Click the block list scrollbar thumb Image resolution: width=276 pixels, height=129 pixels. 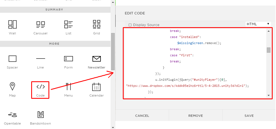(113, 52)
